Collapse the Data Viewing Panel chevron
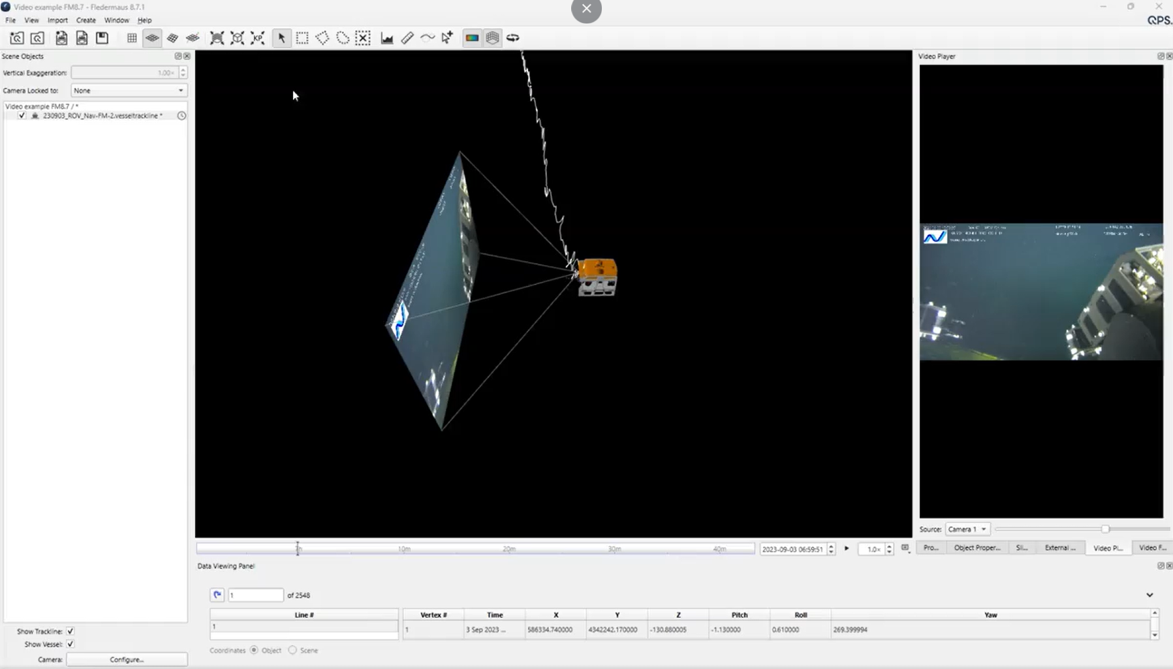 point(1150,595)
